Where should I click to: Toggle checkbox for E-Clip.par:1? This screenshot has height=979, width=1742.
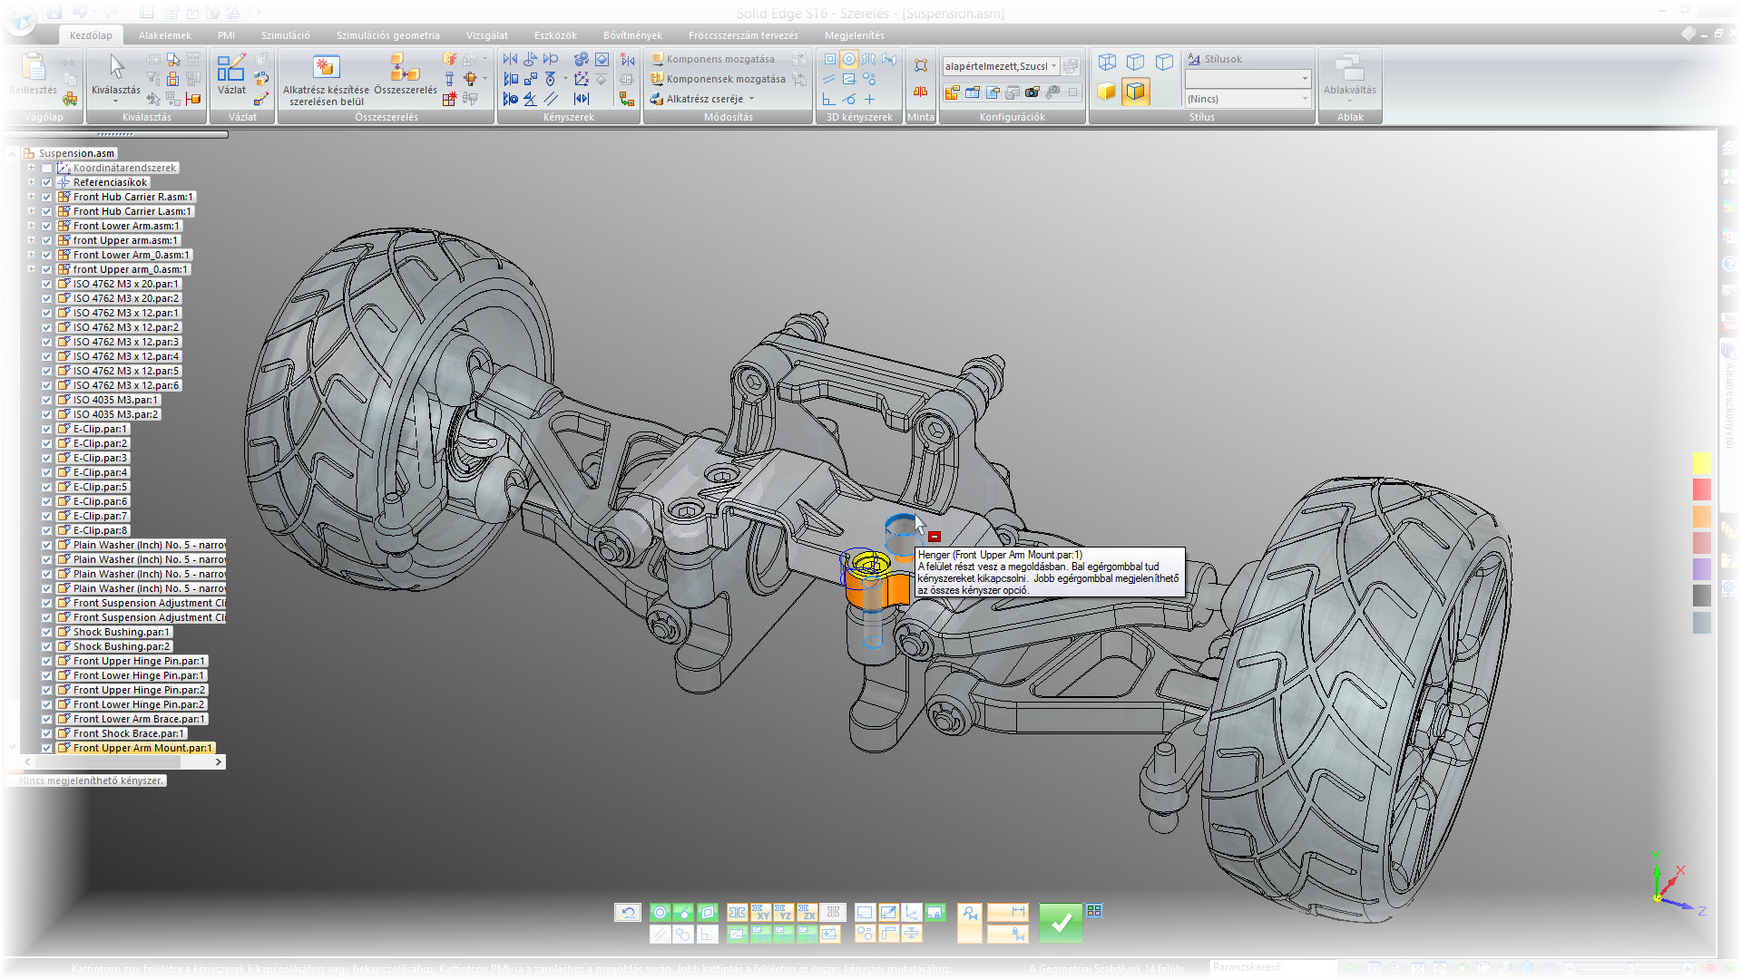click(46, 429)
